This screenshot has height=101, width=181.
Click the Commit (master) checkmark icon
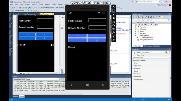(12, 11)
